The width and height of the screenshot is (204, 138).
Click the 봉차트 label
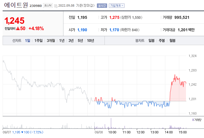click(140, 41)
